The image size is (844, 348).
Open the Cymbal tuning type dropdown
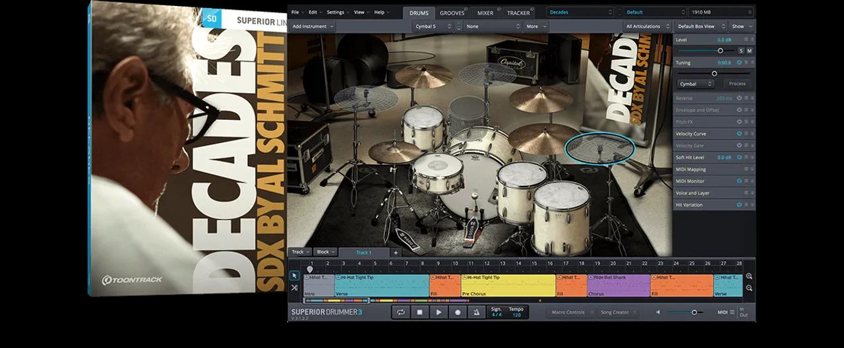(x=696, y=84)
